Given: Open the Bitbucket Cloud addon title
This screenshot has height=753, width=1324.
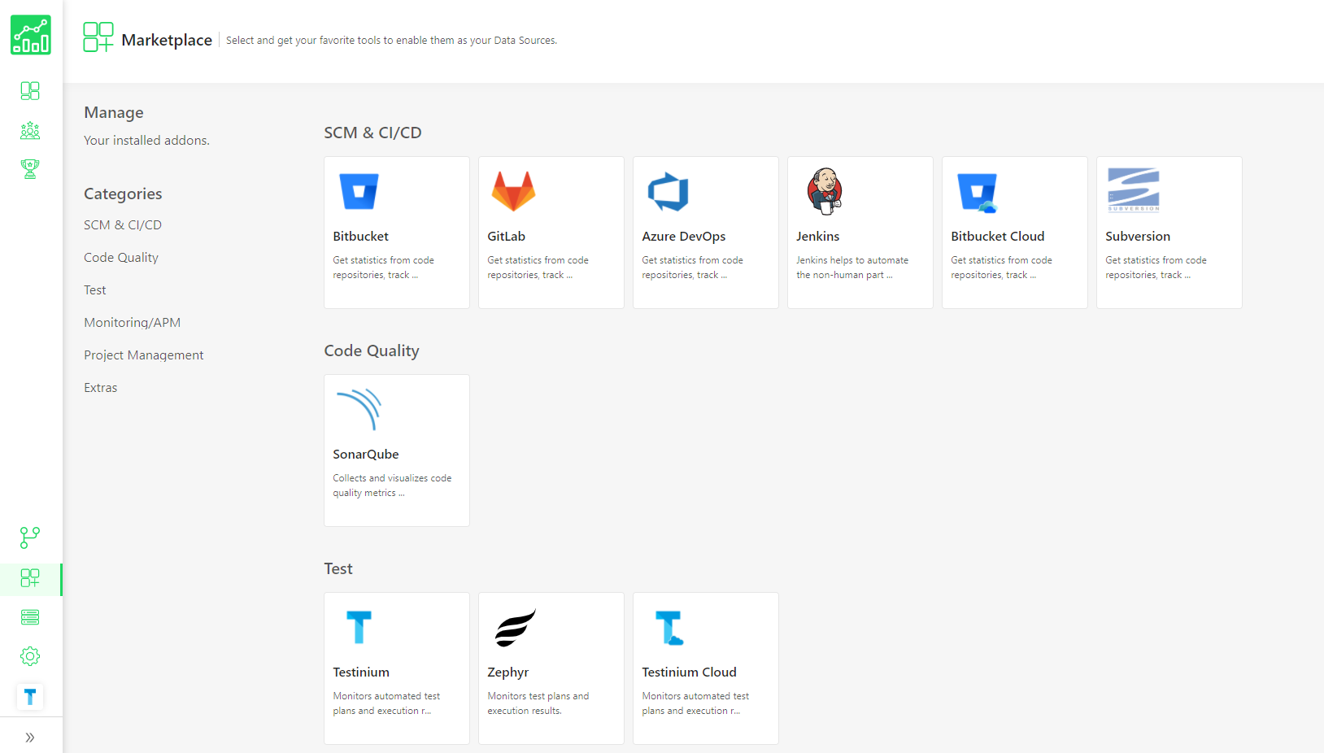Looking at the screenshot, I should point(998,236).
